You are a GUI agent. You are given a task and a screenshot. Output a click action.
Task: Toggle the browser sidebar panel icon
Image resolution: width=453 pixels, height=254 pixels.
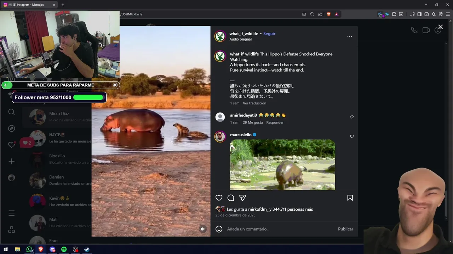(419, 14)
